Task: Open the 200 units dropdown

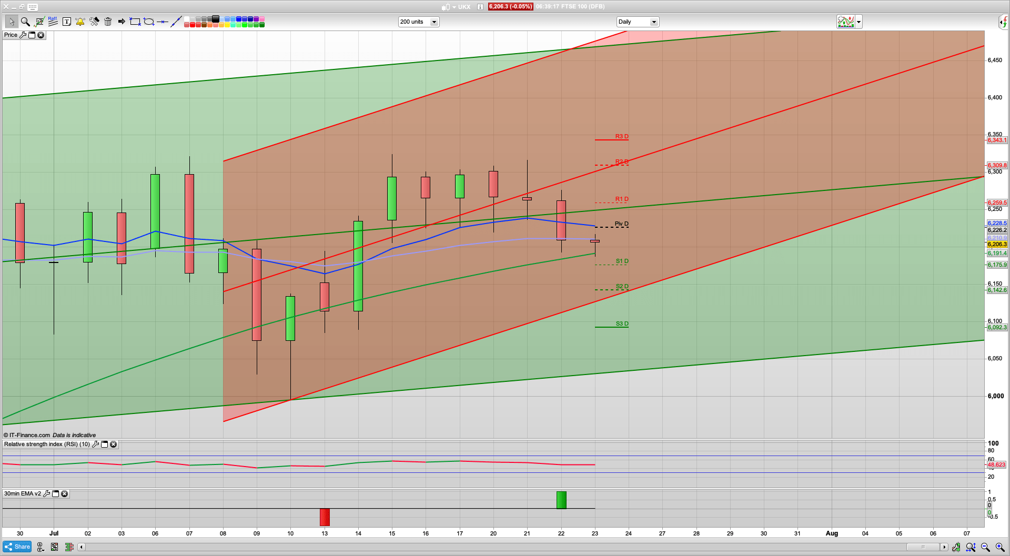Action: tap(434, 22)
